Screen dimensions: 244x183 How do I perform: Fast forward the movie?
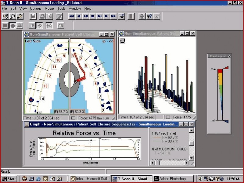114,16
